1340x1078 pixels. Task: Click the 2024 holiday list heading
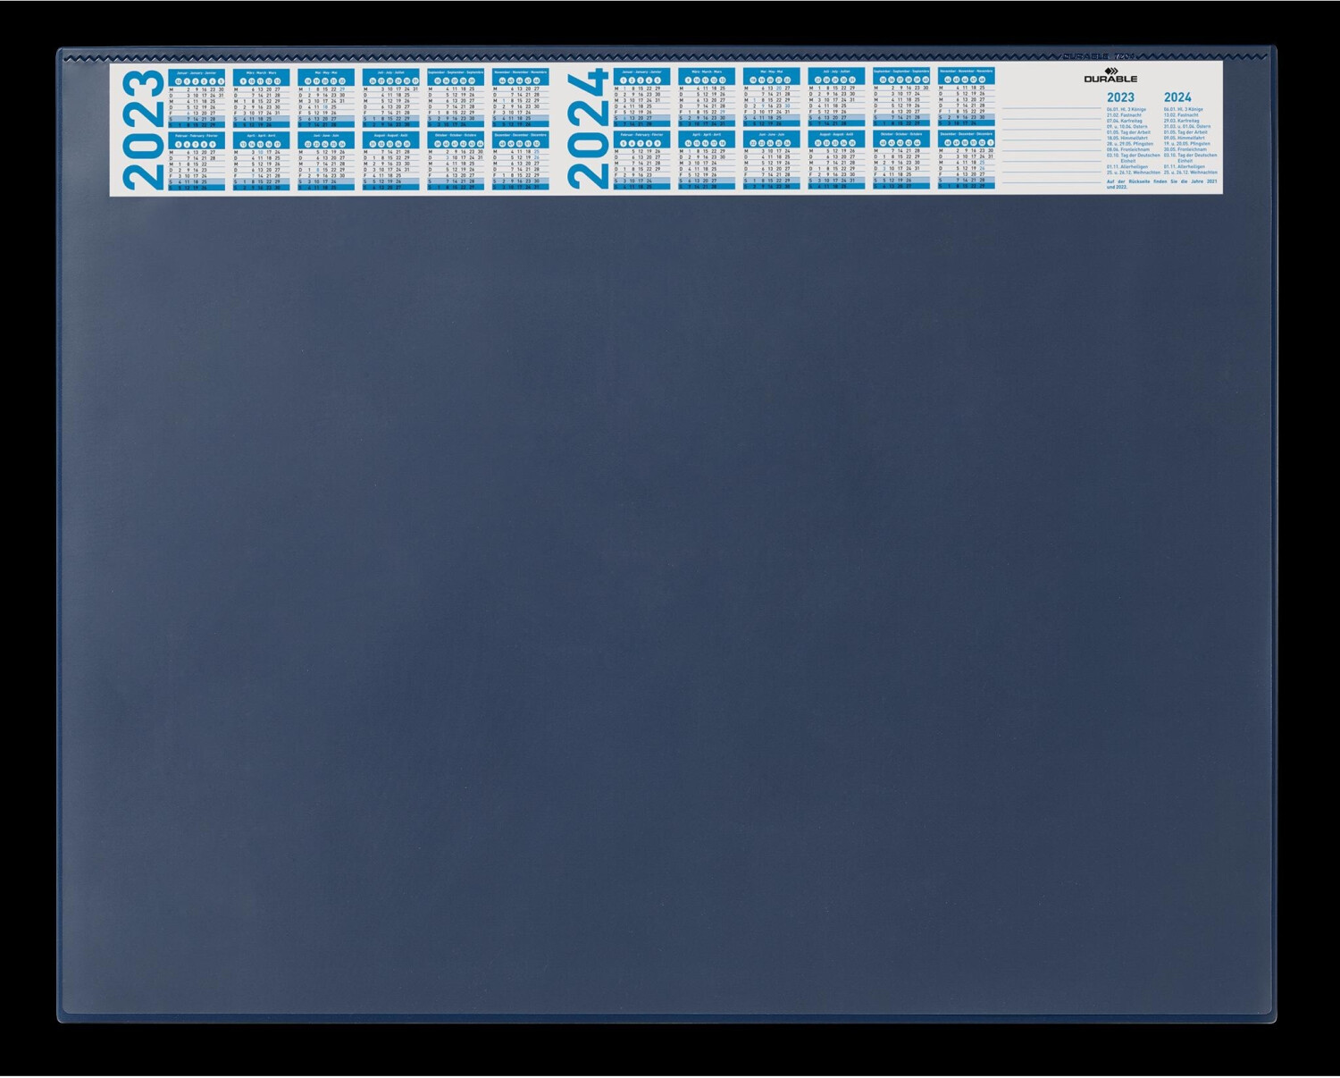point(1177,97)
